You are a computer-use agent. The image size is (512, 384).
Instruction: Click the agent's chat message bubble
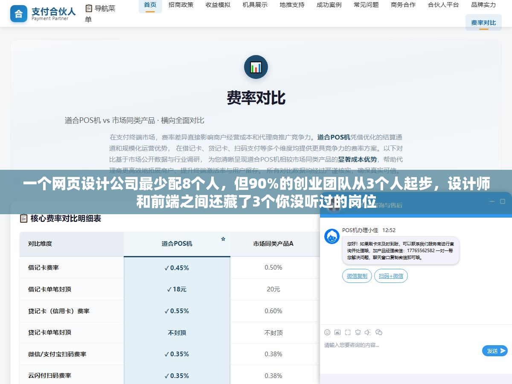click(401, 251)
